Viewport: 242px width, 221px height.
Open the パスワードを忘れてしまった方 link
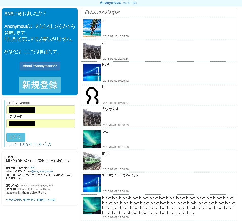point(29,144)
